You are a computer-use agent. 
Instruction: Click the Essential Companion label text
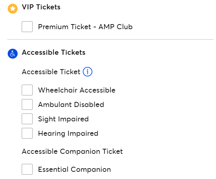tap(75, 169)
